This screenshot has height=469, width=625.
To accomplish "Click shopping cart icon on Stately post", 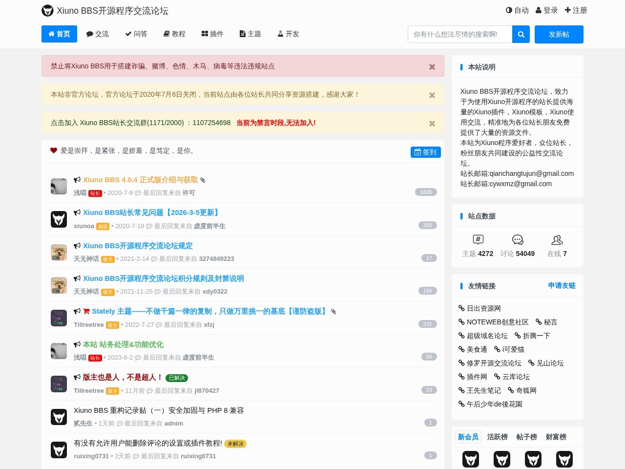I will click(86, 311).
